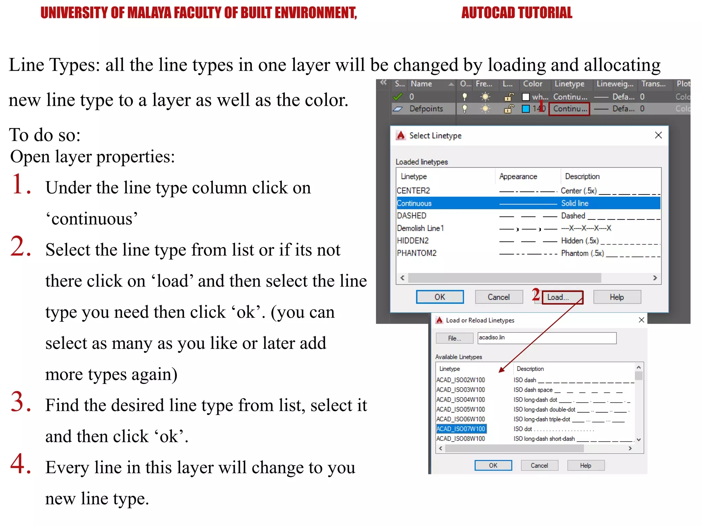Click the Fre... column header
This screenshot has width=702, height=526.
click(484, 84)
